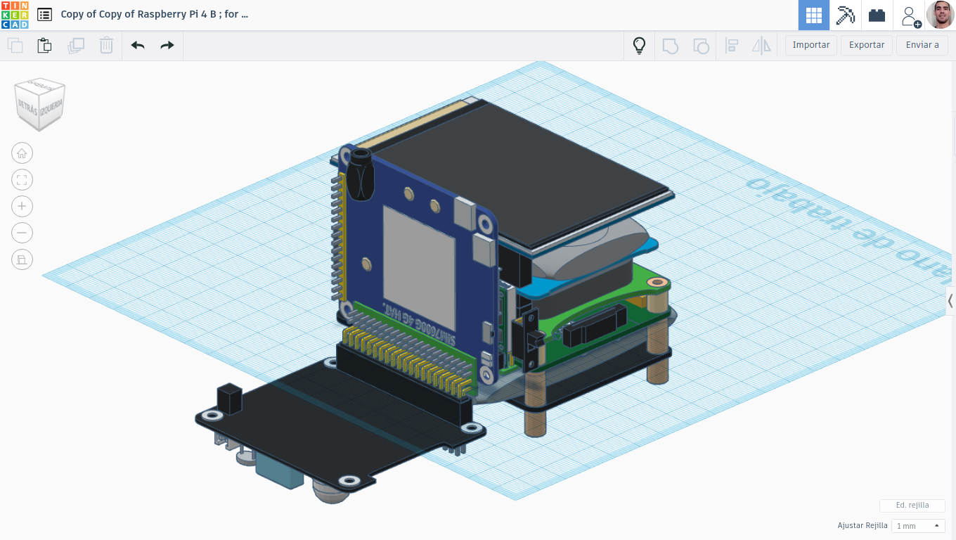This screenshot has width=956, height=540.
Task: Open the Ajustar Rejilla 1 mm dropdown
Action: [x=918, y=526]
